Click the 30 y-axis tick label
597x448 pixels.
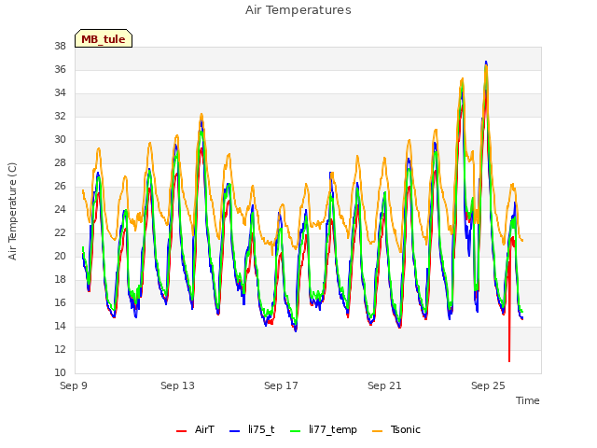tap(60, 139)
